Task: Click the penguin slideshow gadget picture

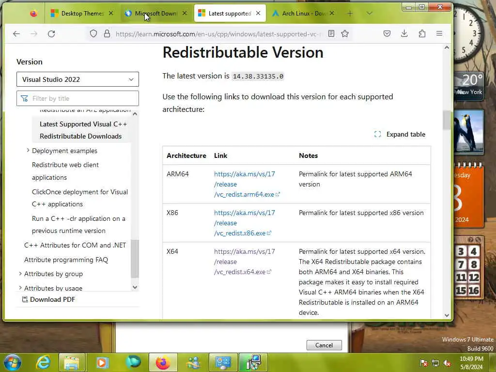Action: [469, 132]
